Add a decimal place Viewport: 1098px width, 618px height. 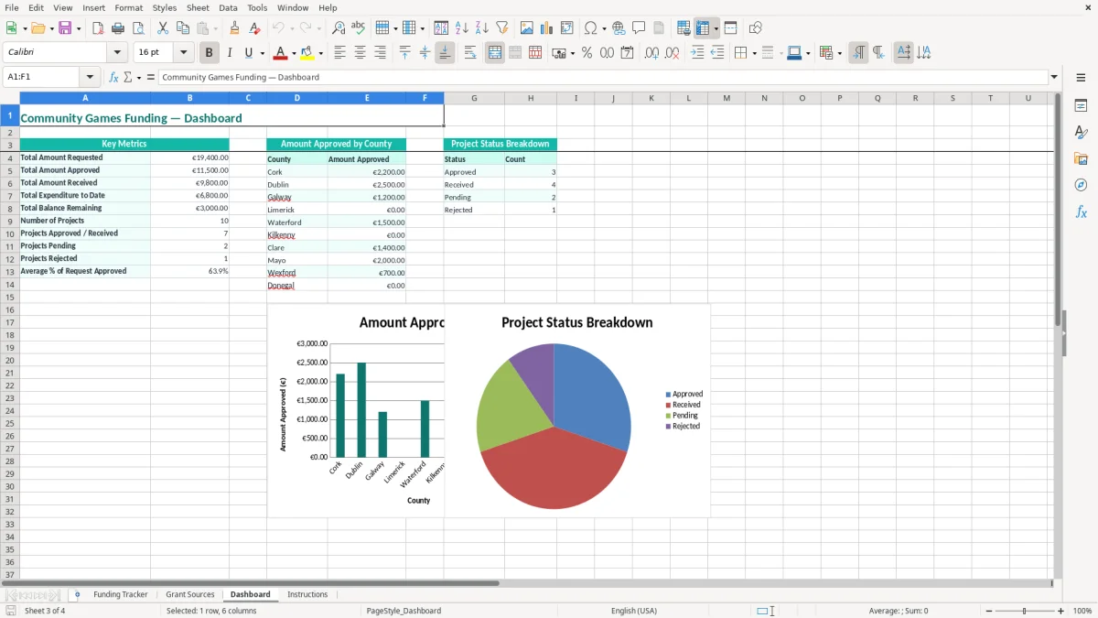click(x=651, y=53)
